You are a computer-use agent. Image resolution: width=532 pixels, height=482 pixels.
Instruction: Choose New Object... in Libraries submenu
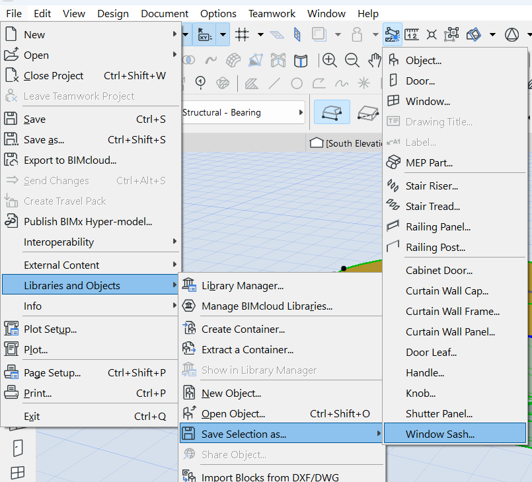pos(281,393)
